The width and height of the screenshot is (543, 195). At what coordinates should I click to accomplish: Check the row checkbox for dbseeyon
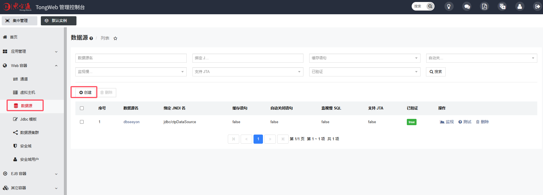[82, 122]
